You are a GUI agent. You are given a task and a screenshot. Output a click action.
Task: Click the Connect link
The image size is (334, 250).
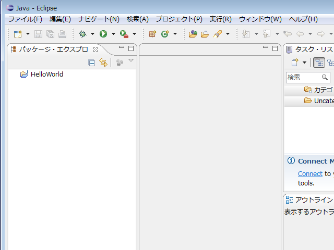(x=310, y=173)
